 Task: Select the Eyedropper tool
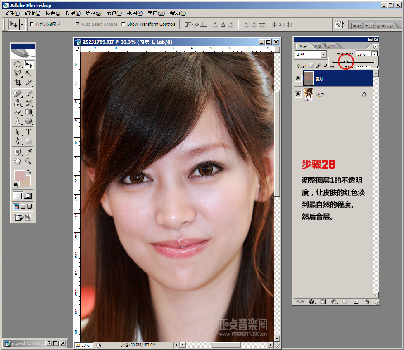pos(29,152)
